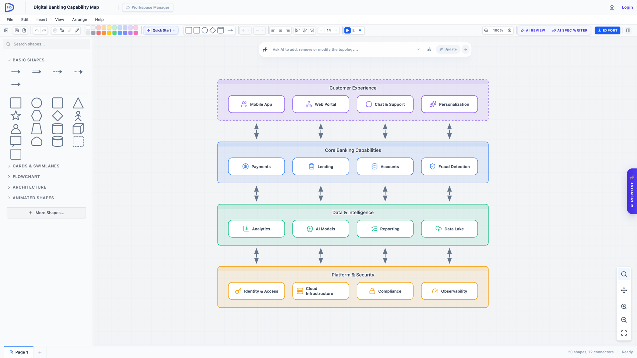Screen dimensions: 637x358
Task: Insert a rounded rectangle from the toolbar
Action: [x=197, y=30]
